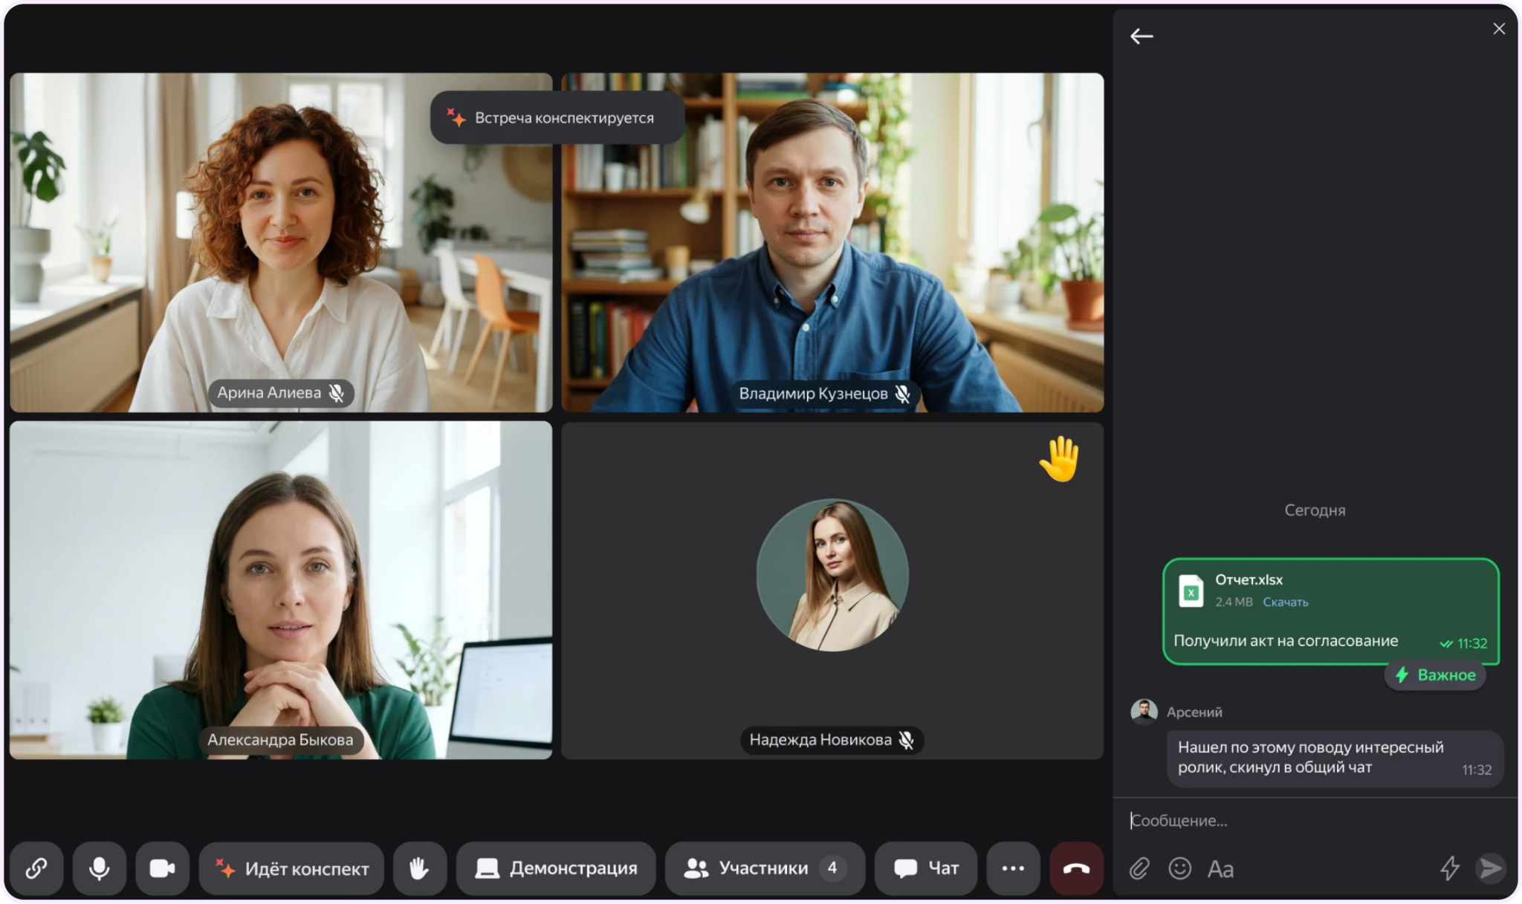
Task: Click the 'Александра Быкова' name label
Action: [x=280, y=740]
